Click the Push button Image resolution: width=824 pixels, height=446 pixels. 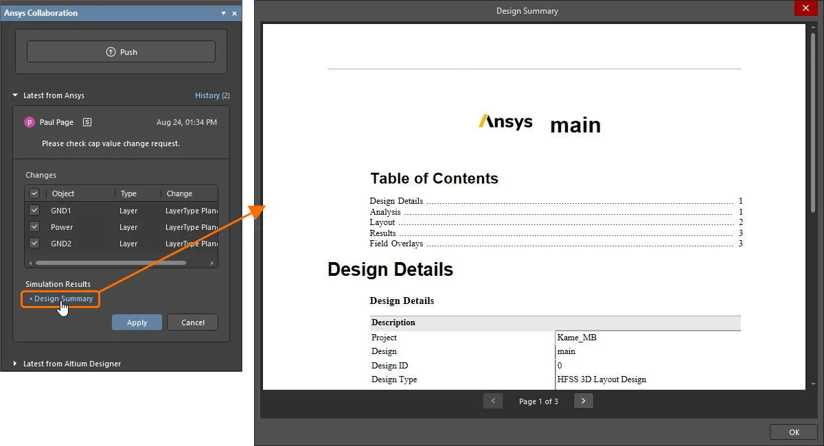(x=121, y=52)
